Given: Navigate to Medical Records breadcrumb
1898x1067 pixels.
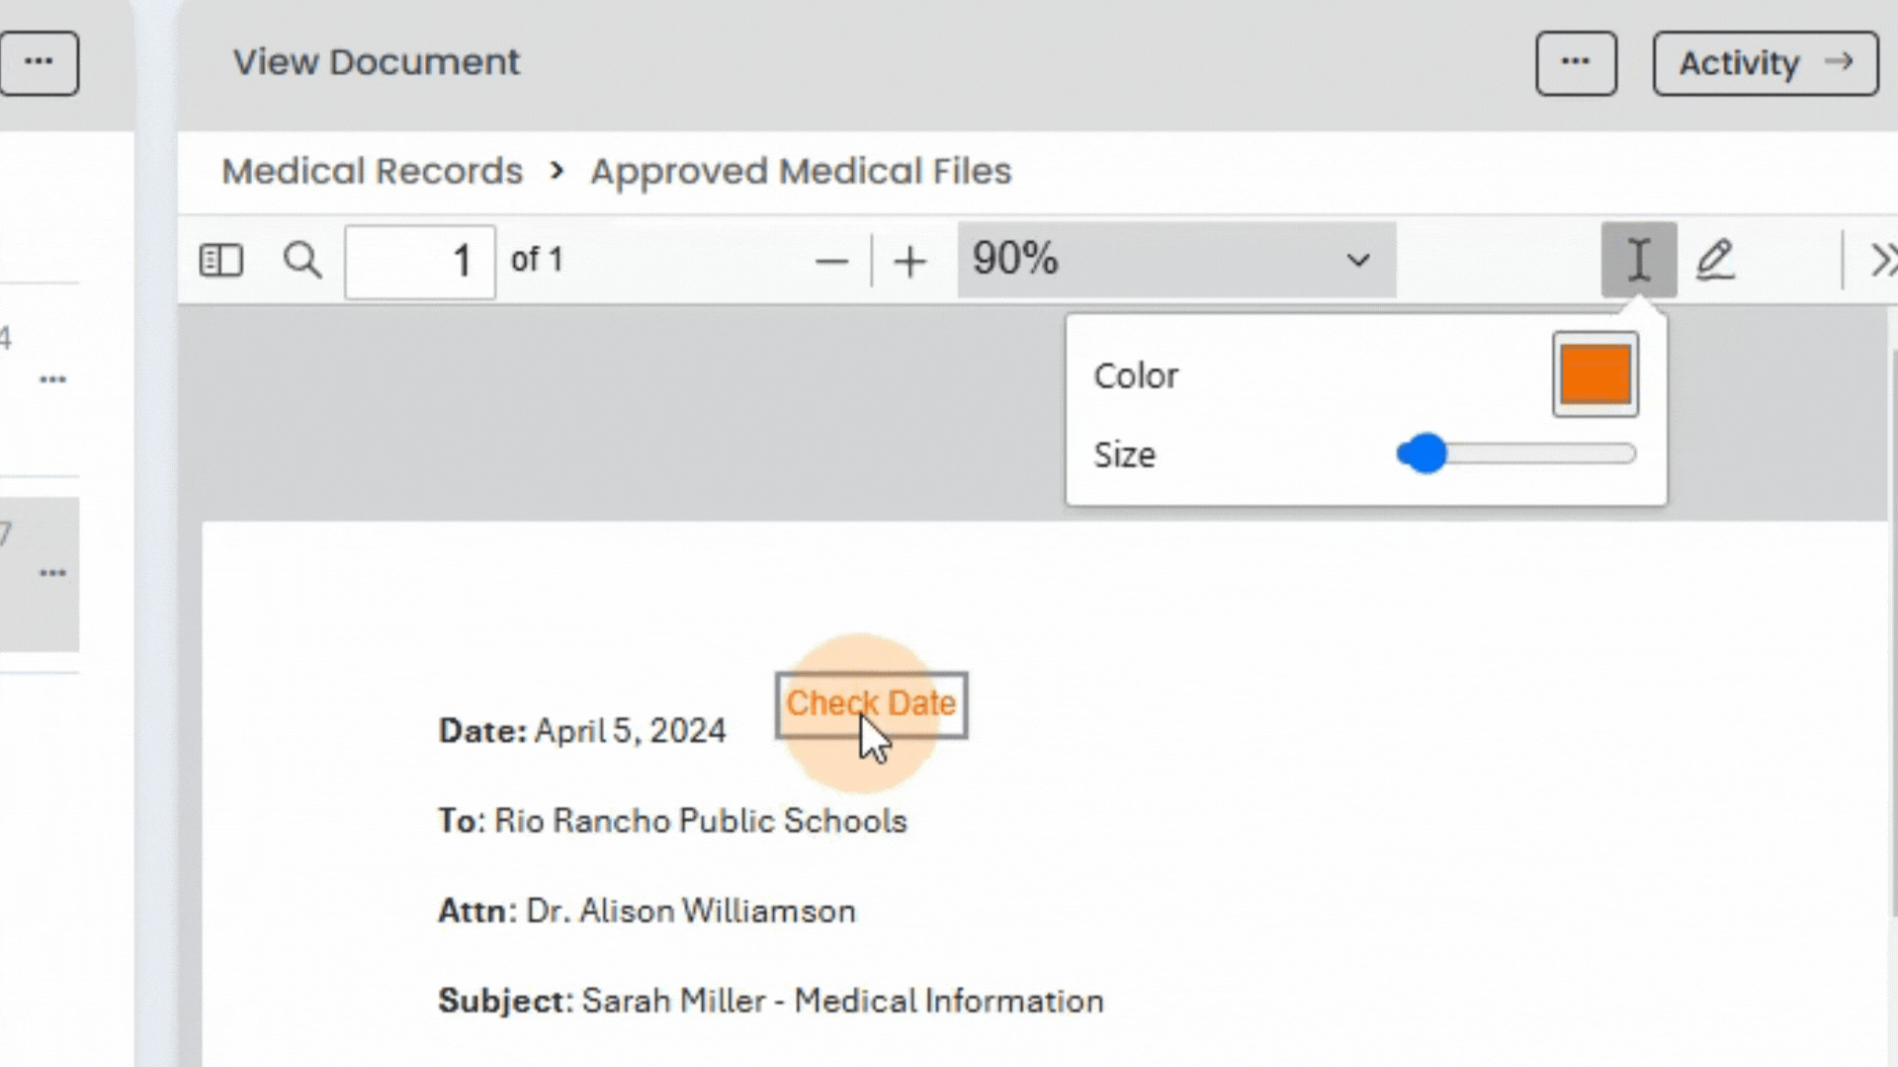Looking at the screenshot, I should tap(371, 170).
